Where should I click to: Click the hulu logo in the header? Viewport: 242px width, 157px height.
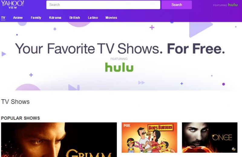(x=233, y=5)
